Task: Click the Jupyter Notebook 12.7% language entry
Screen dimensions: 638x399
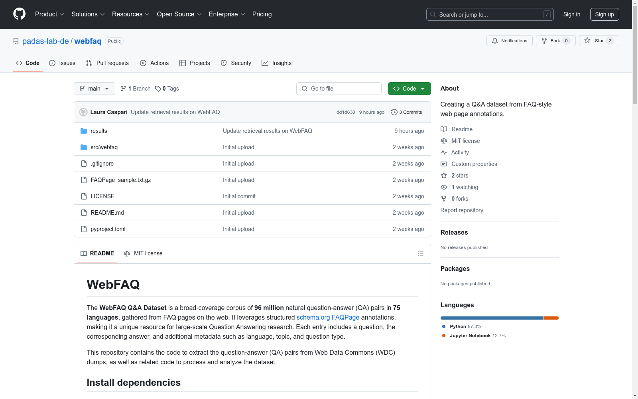Action: tap(474, 336)
